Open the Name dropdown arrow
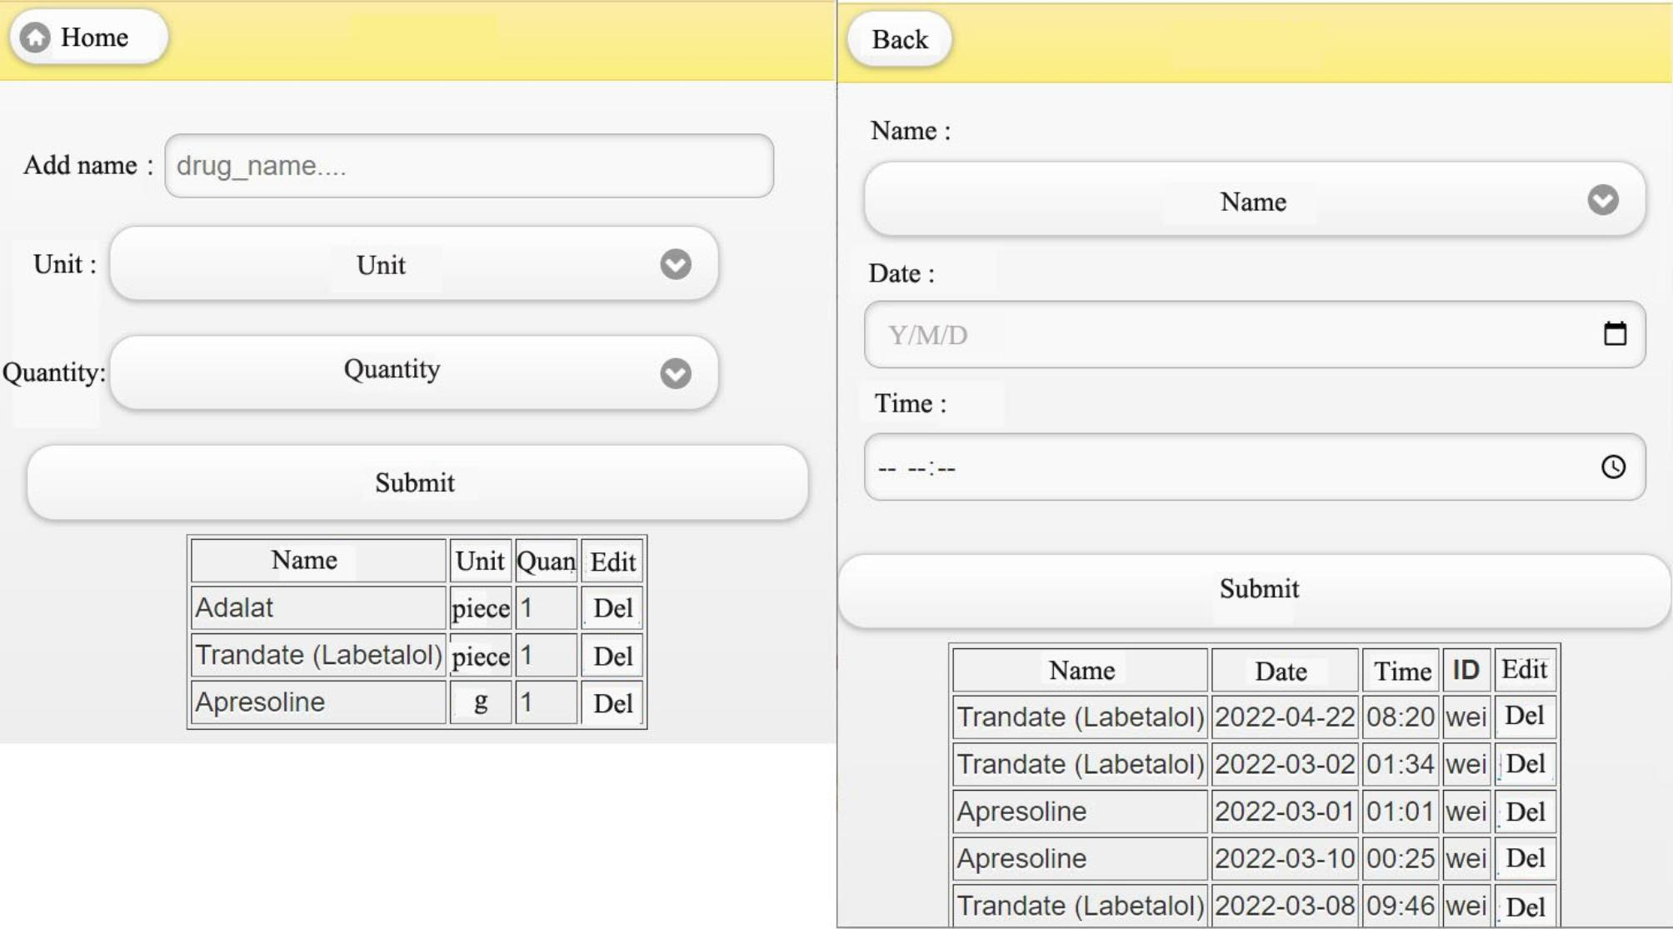Screen dimensions: 1673x929 click(x=1602, y=200)
